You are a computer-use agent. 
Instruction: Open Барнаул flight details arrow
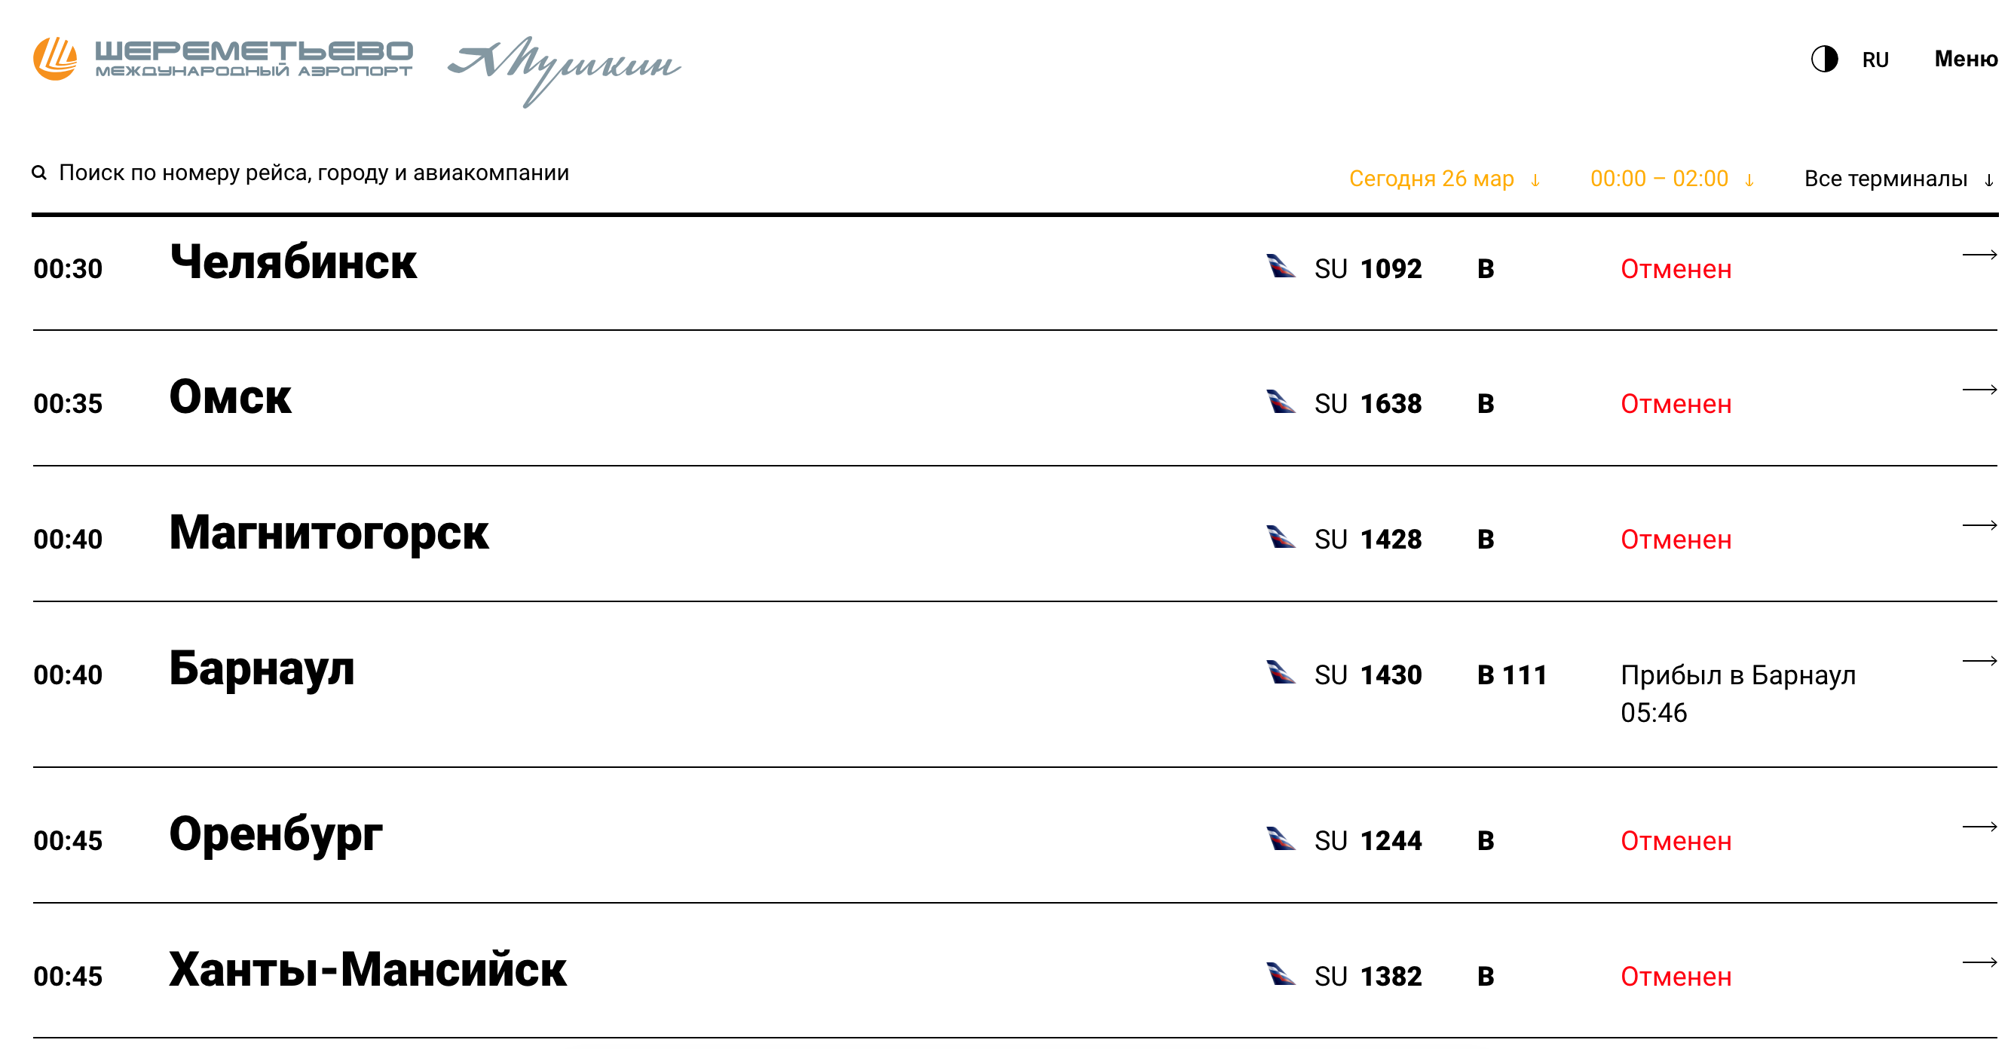coord(1979,662)
